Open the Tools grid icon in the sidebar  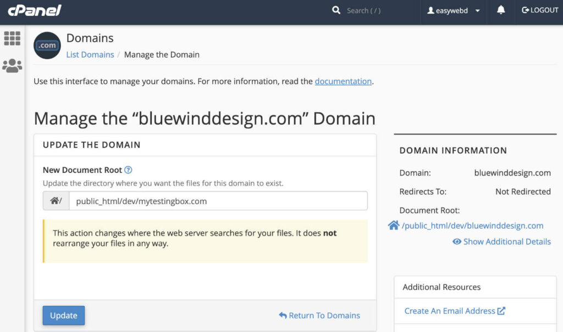(12, 38)
